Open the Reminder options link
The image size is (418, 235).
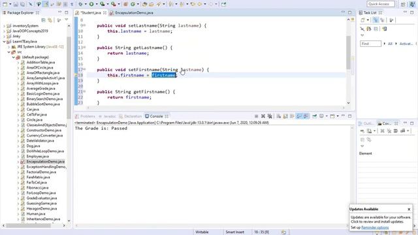pos(375,228)
